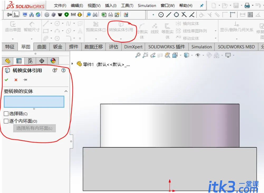Open the DisplayManager color ball tab
Viewport: 264px width, 193px height.
click(53, 61)
